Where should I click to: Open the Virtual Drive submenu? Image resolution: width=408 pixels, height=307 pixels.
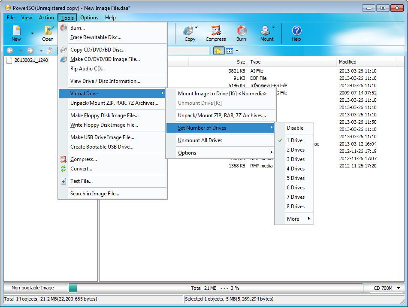click(84, 93)
